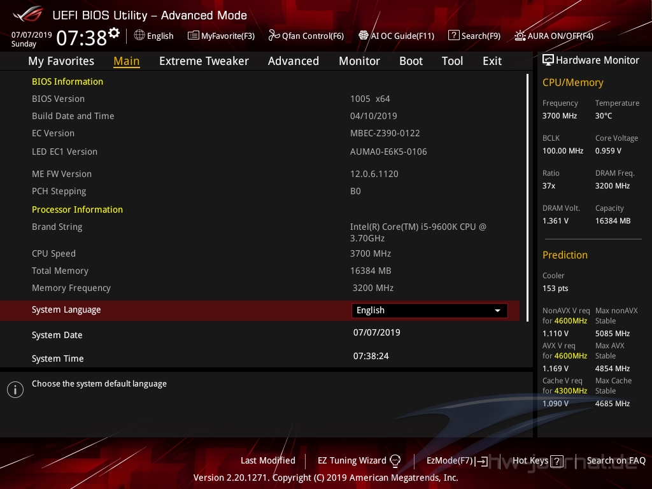652x489 pixels.
Task: Open AI OC Guide(F11)
Action: [x=396, y=36]
